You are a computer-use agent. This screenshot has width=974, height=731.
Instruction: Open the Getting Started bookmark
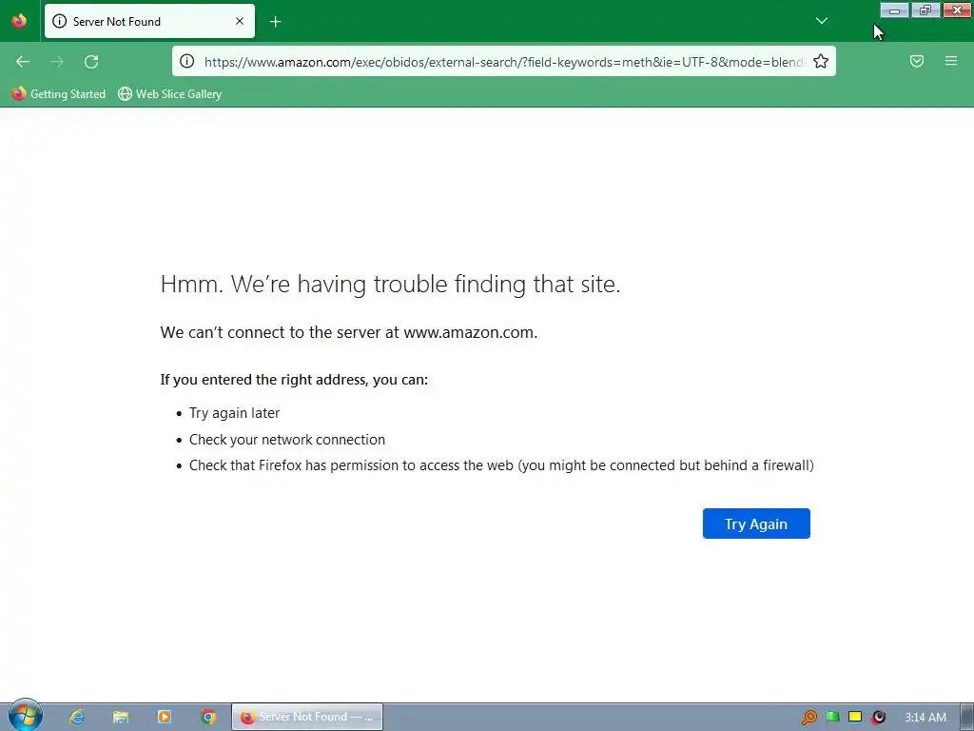coord(59,94)
